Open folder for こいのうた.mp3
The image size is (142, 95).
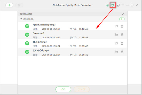click(x=116, y=52)
